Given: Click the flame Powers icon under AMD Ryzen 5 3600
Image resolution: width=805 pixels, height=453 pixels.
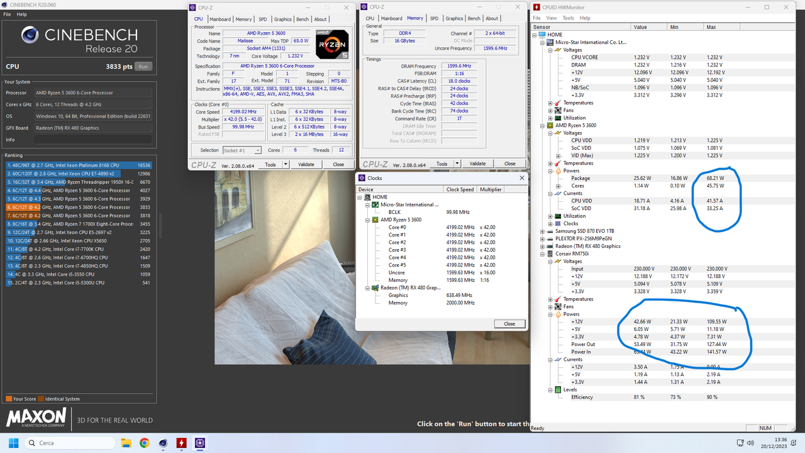Looking at the screenshot, I should 557,171.
